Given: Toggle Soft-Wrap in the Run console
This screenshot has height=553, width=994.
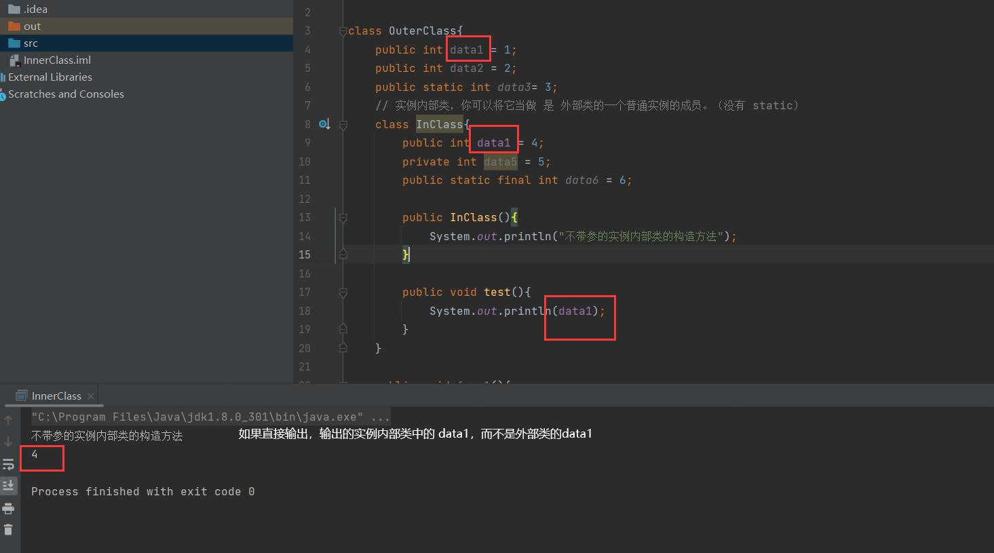Looking at the screenshot, I should click(x=8, y=464).
